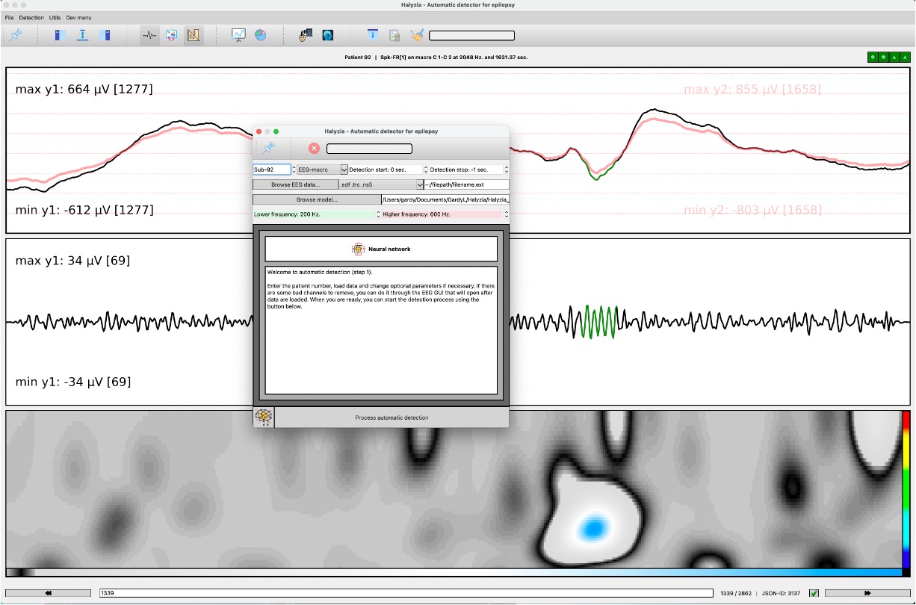The image size is (916, 605).
Task: Click the ruler and triangle measurement icon
Action: click(194, 35)
